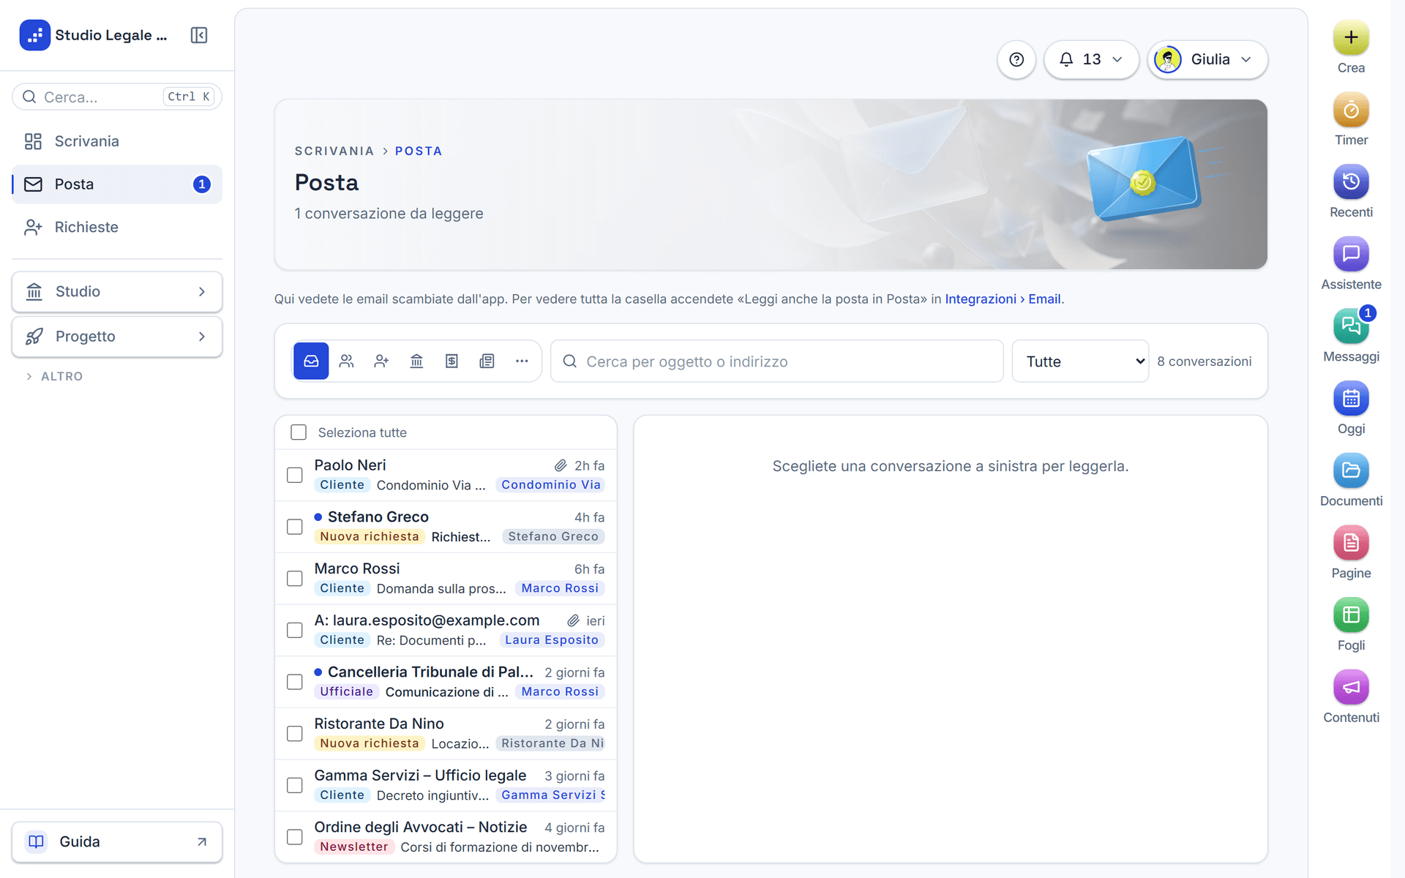Open the Tutte filter dropdown
The width and height of the screenshot is (1405, 878).
[1080, 361]
